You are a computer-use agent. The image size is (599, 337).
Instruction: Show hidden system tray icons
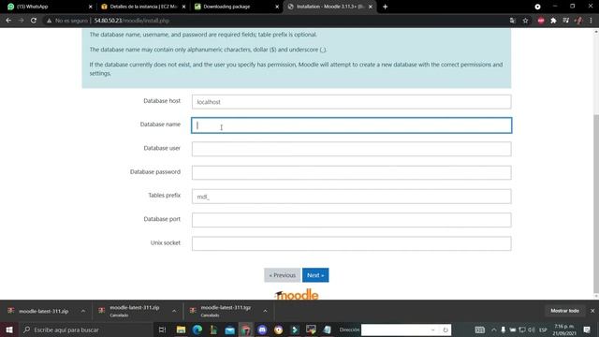click(494, 330)
